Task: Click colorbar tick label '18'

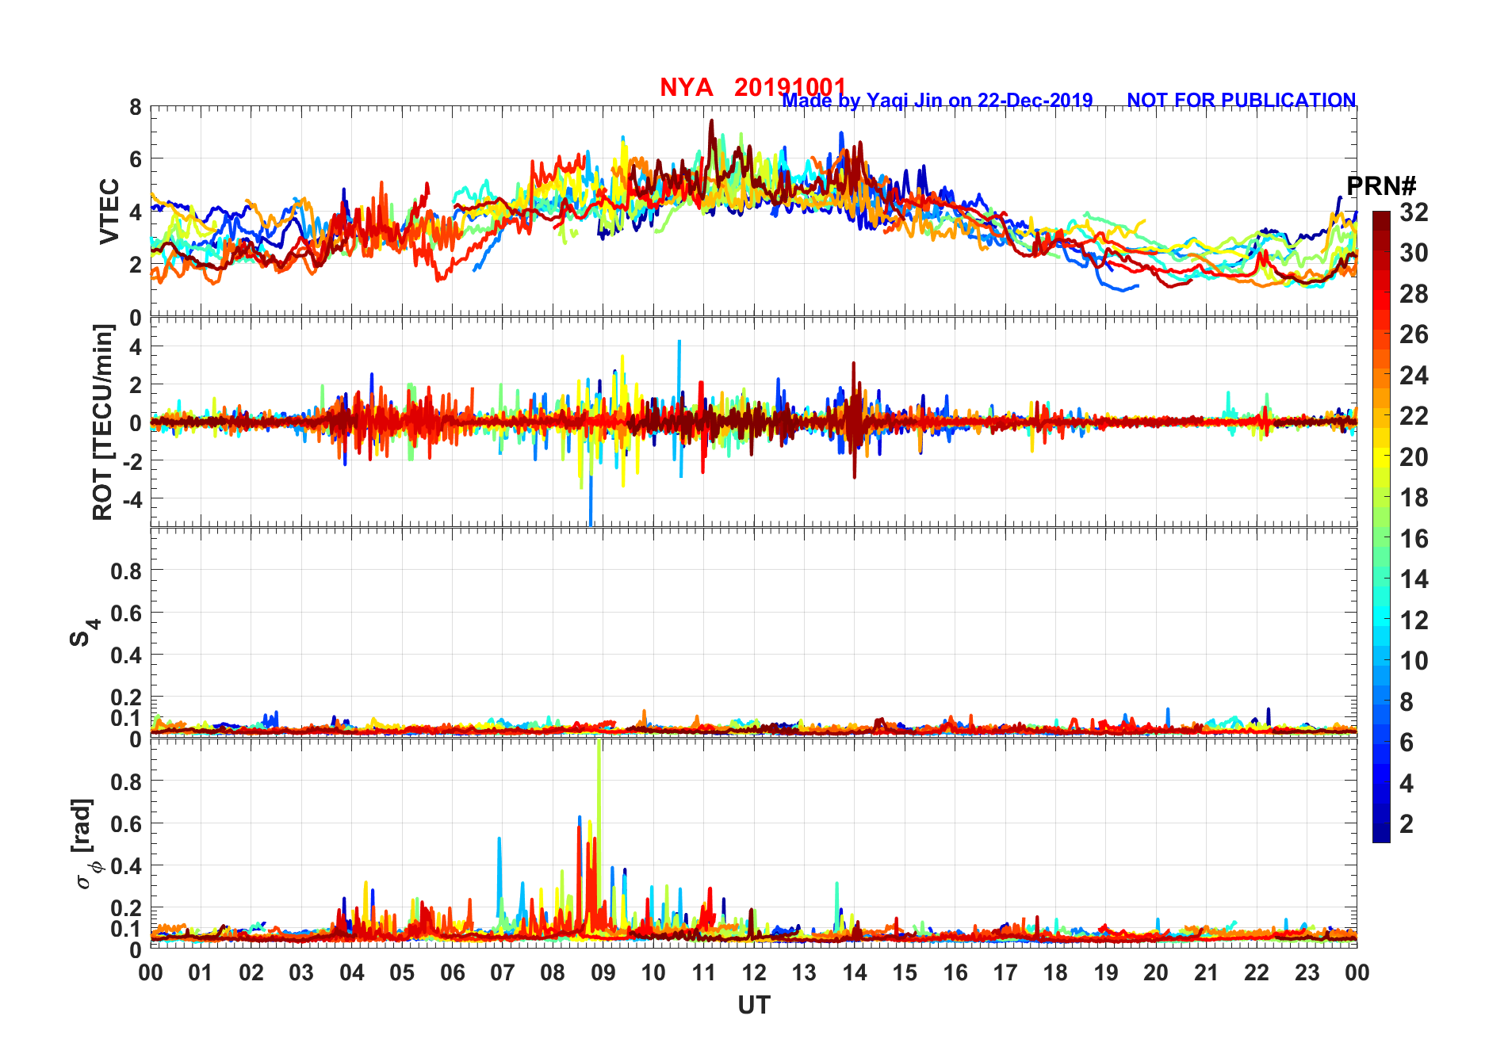Action: (x=1414, y=498)
